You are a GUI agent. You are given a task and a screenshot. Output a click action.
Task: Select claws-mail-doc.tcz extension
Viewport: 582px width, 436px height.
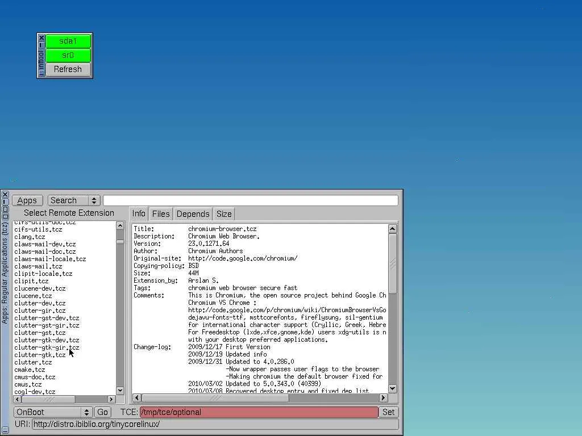45,251
